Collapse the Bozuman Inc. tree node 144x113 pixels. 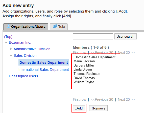pyautogui.click(x=6, y=43)
